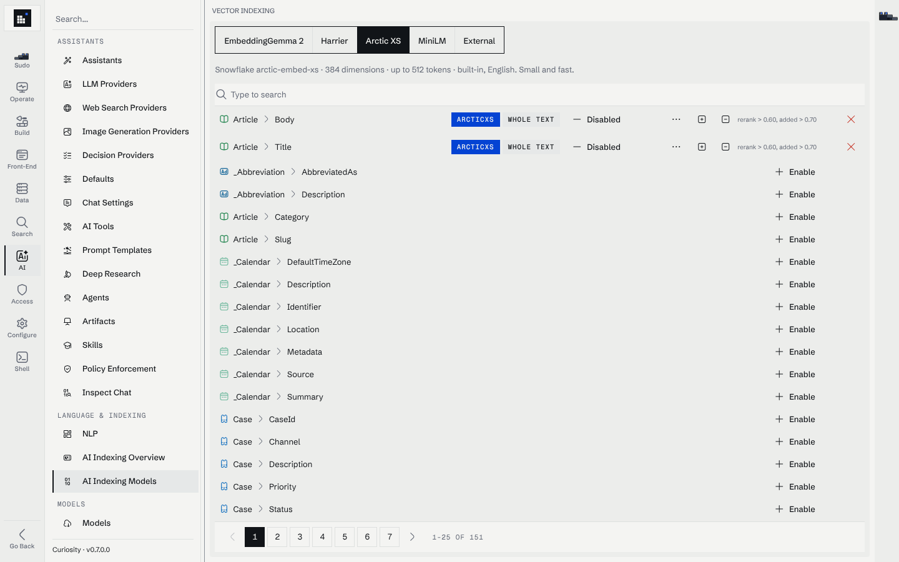The image size is (899, 562).
Task: Open the Data section icon
Action: [x=22, y=193]
